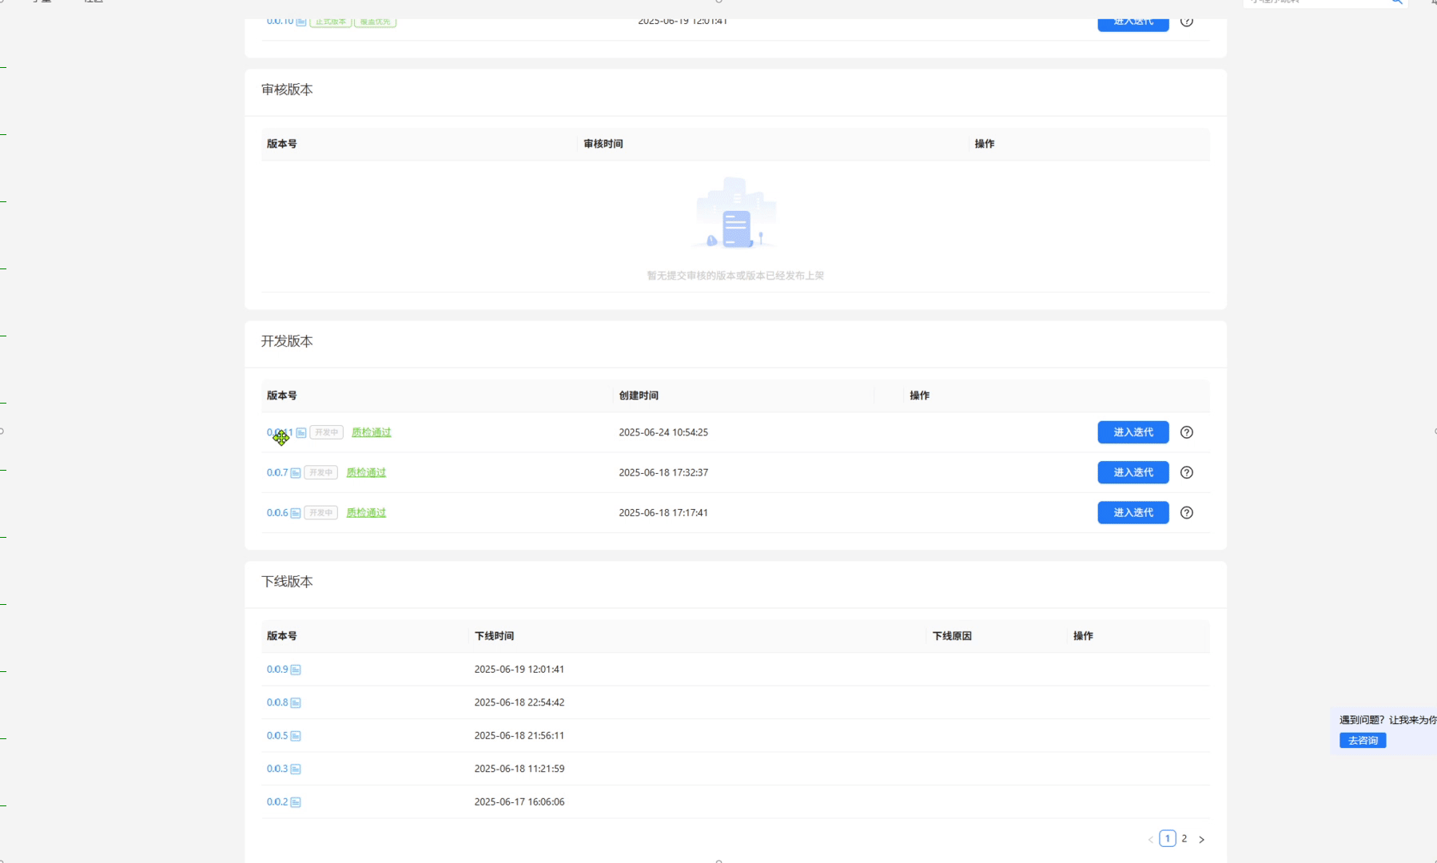Screen dimensions: 1437x863
Task: Open the document icon beside offline version 0.0.9
Action: coord(296,670)
